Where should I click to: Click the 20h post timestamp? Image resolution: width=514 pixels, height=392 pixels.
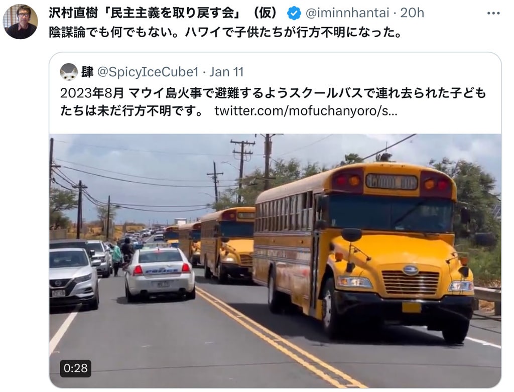pyautogui.click(x=412, y=13)
